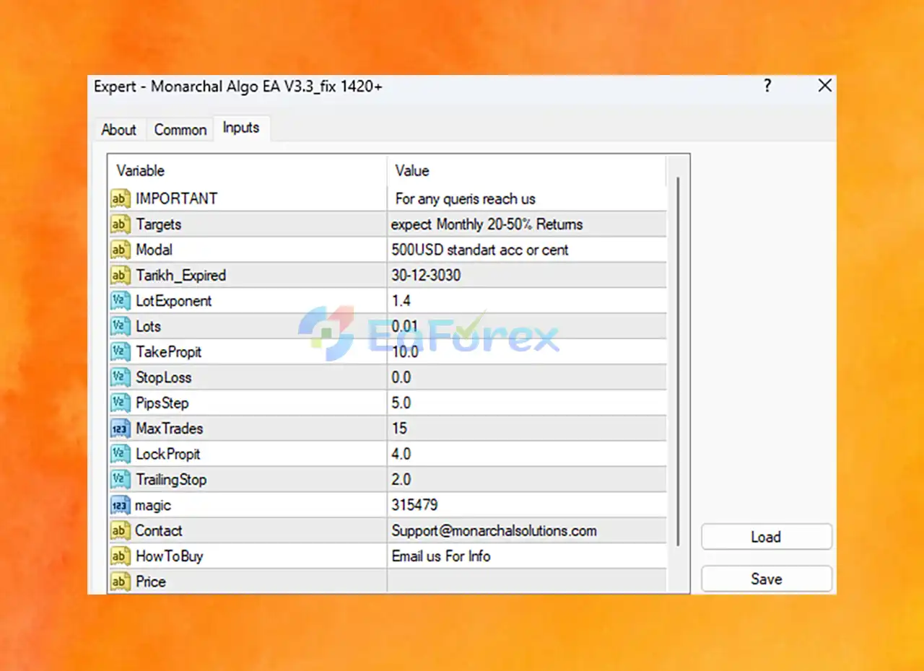Click the PipsStep variable name

click(x=162, y=403)
